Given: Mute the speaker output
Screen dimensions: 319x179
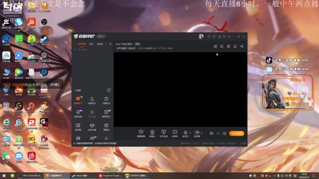Looking at the screenshot, I should (x=197, y=134).
